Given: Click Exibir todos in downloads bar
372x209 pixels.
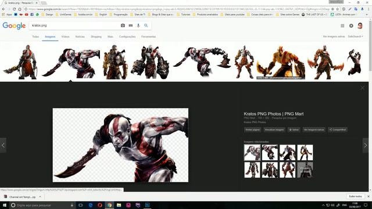Looking at the screenshot, I should [355, 196].
